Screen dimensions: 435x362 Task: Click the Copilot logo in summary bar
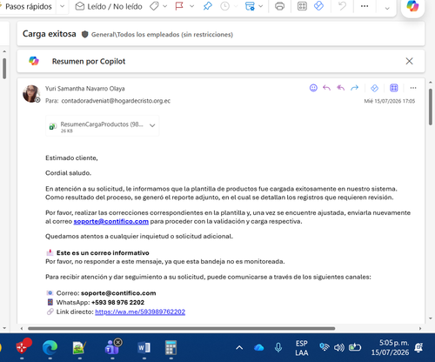click(x=34, y=61)
